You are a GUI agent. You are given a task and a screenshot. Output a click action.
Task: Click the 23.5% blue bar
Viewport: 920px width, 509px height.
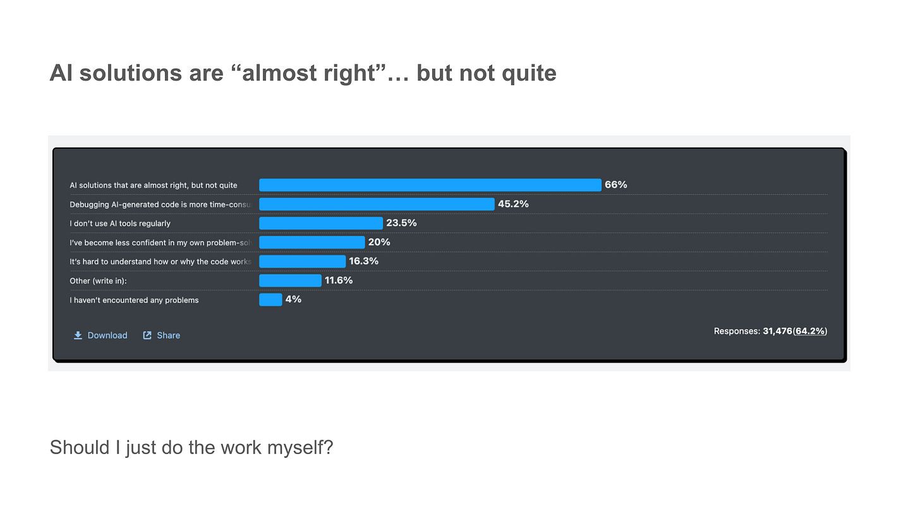click(x=321, y=223)
